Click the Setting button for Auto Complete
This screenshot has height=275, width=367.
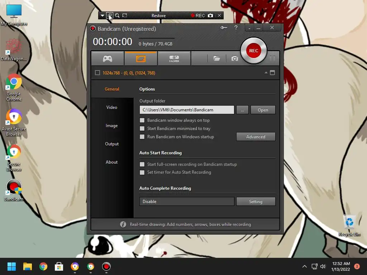click(256, 201)
